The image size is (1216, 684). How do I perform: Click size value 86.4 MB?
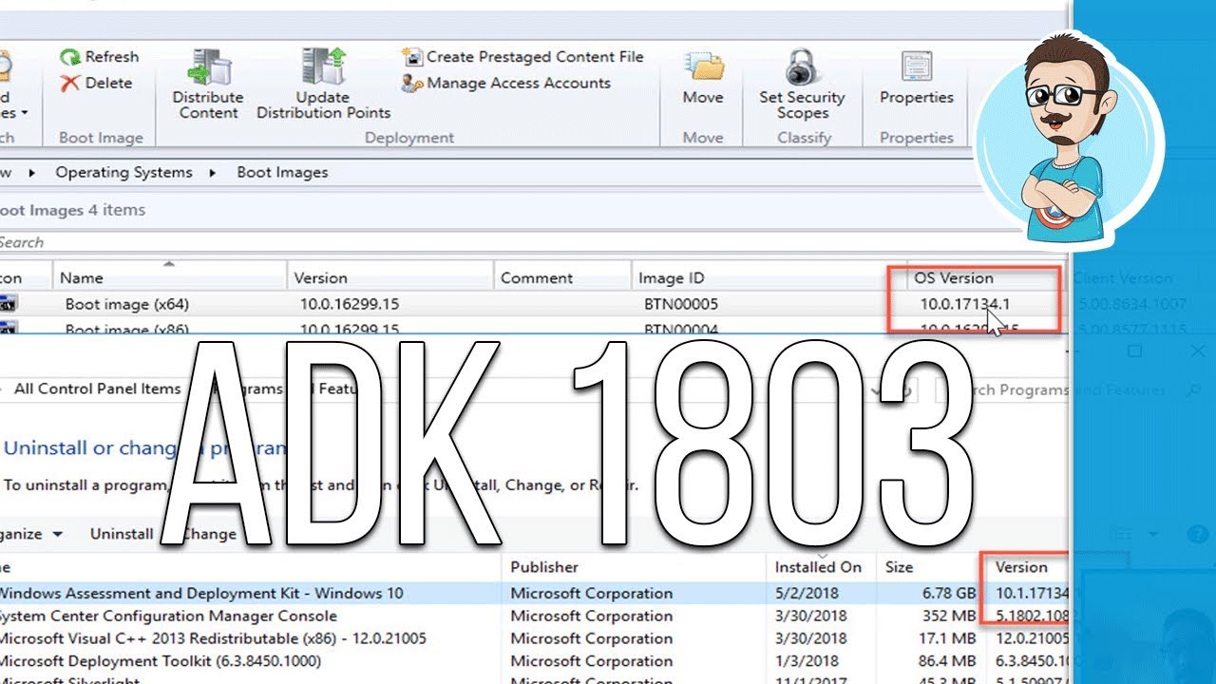point(945,661)
